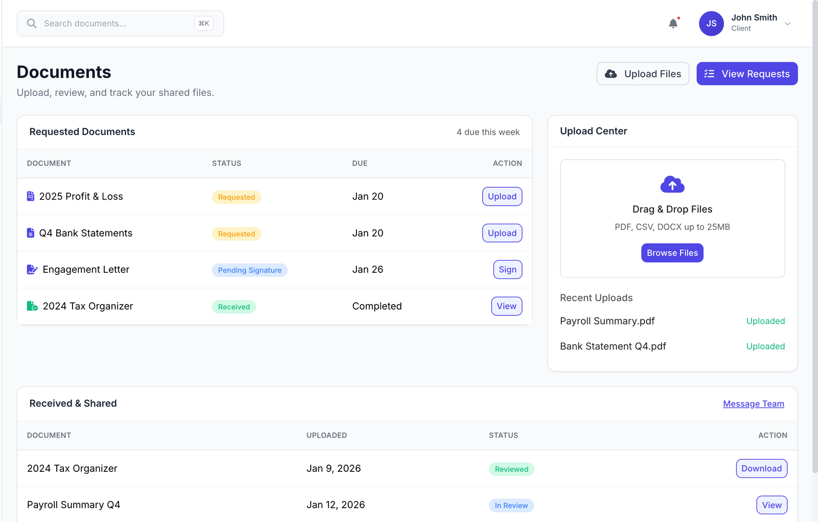Viewport: 818px width, 522px height.
Task: Click the list icon on View Requests button
Action: pos(710,73)
